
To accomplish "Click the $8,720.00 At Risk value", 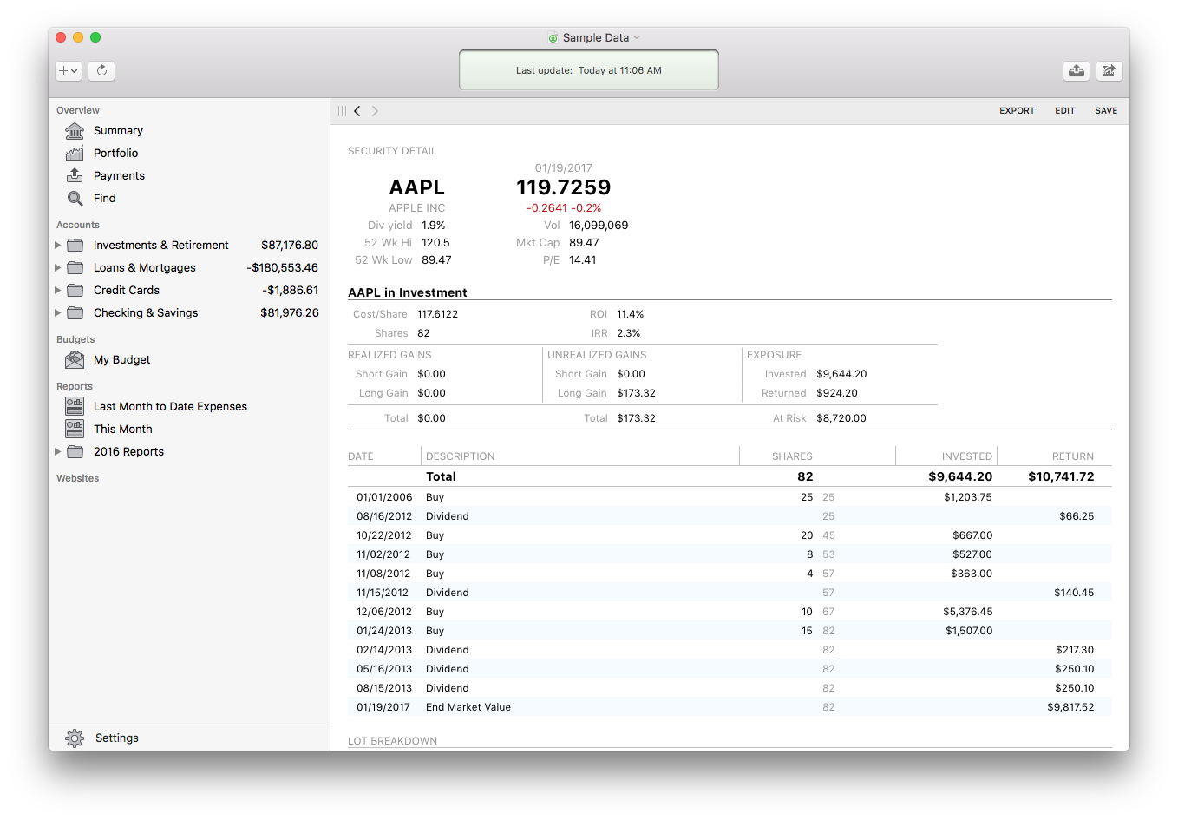I will coord(841,418).
